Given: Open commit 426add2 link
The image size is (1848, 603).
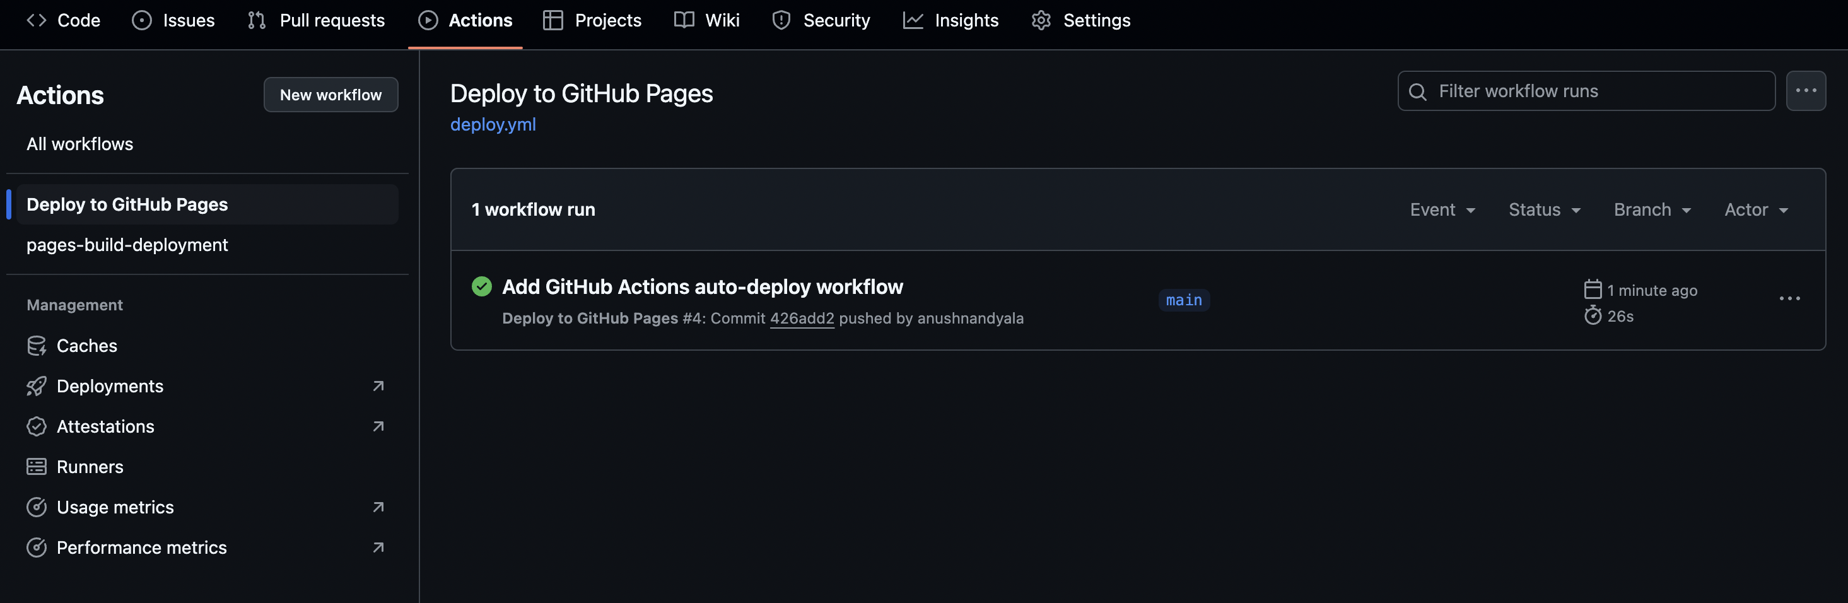Looking at the screenshot, I should click(802, 319).
